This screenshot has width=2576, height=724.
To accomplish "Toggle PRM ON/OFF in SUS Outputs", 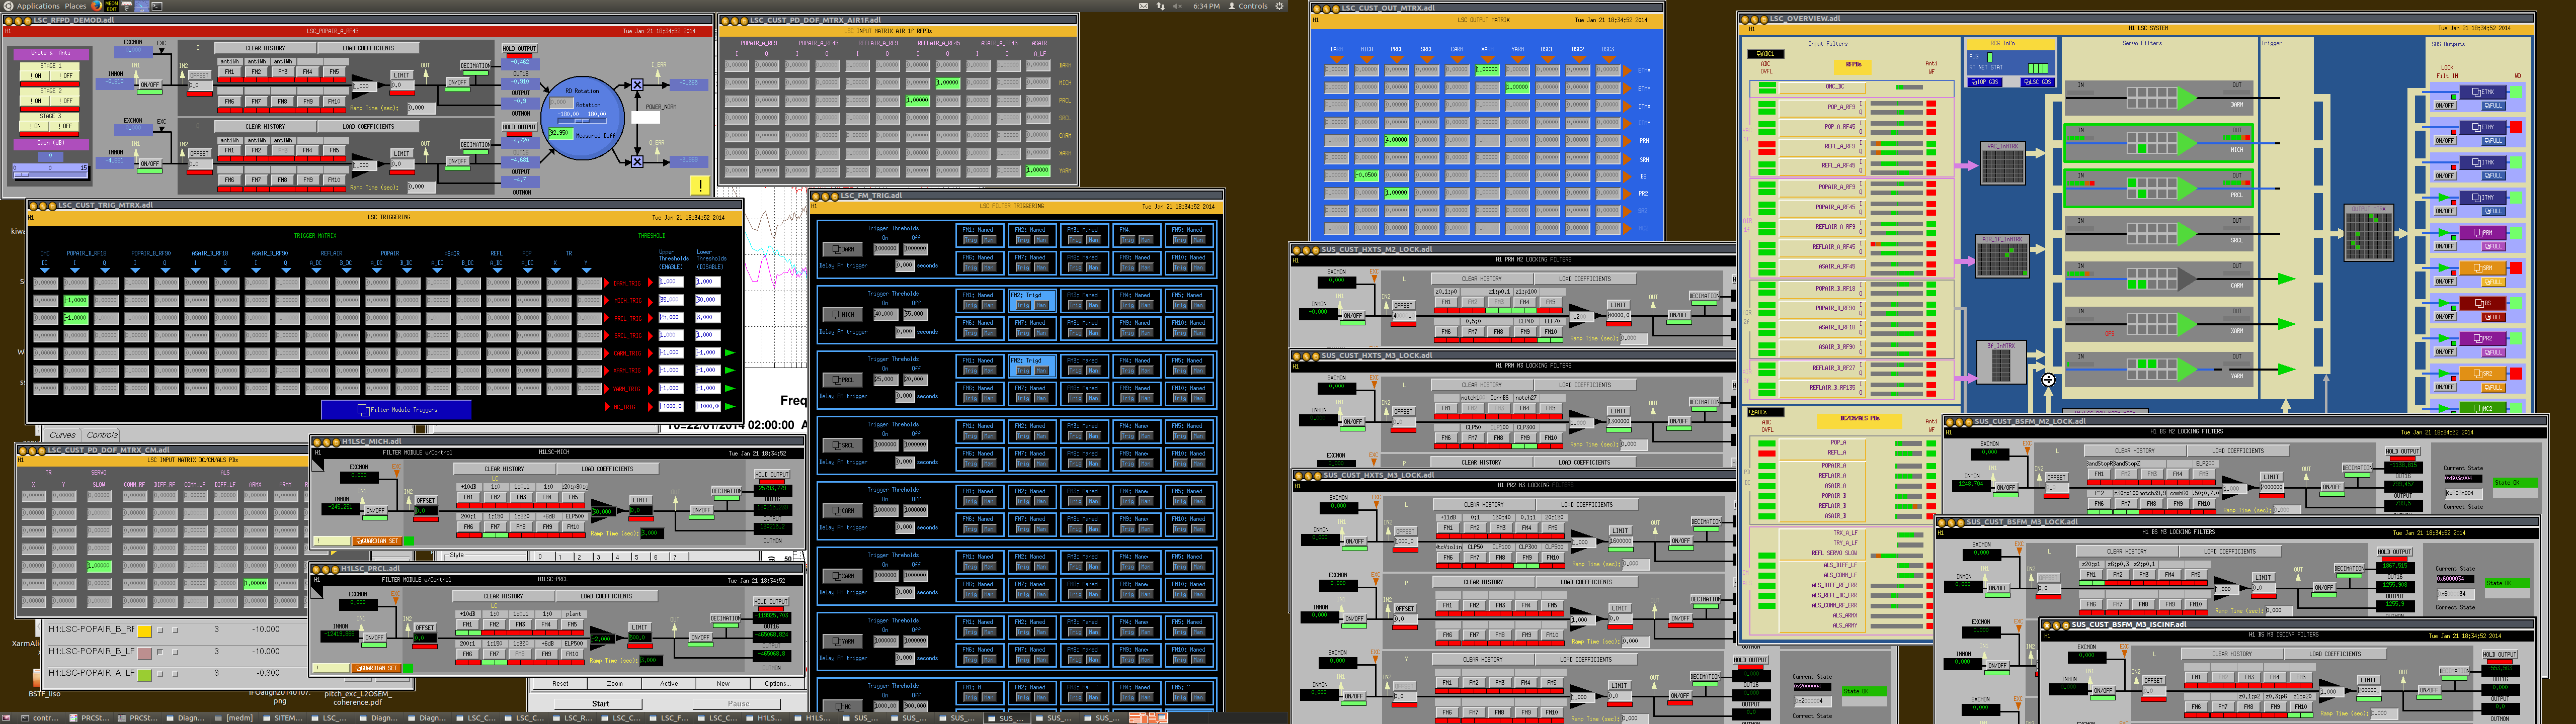I will [x=2445, y=247].
